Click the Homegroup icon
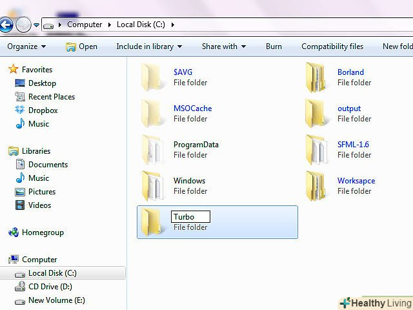 click(x=14, y=232)
